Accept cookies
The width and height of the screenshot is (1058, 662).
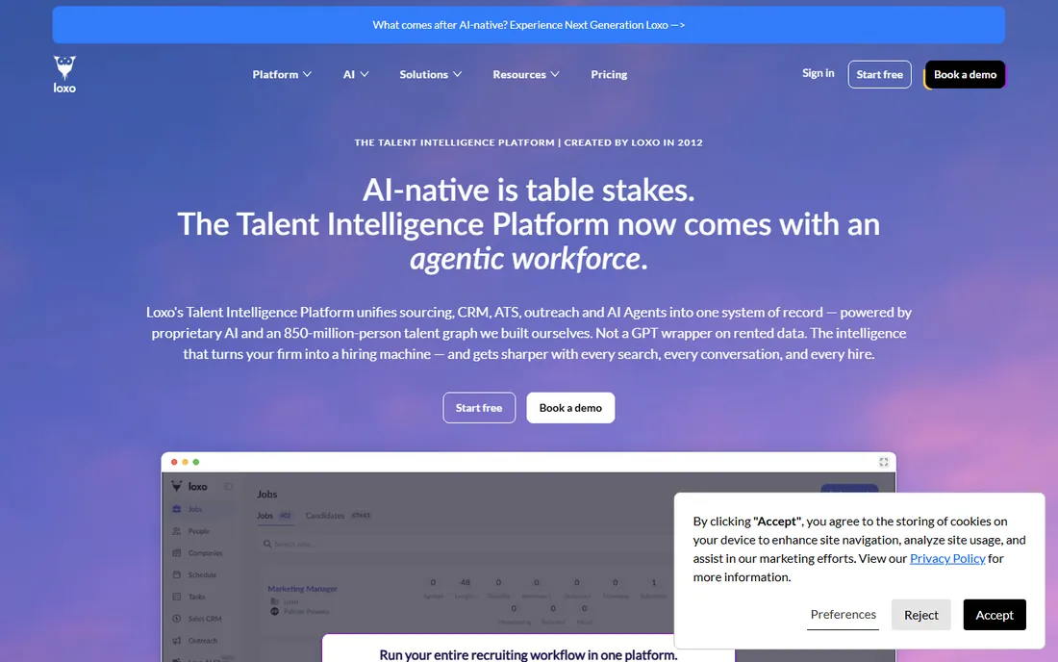995,615
